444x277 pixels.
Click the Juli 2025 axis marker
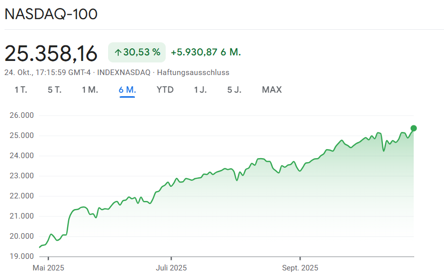(171, 267)
